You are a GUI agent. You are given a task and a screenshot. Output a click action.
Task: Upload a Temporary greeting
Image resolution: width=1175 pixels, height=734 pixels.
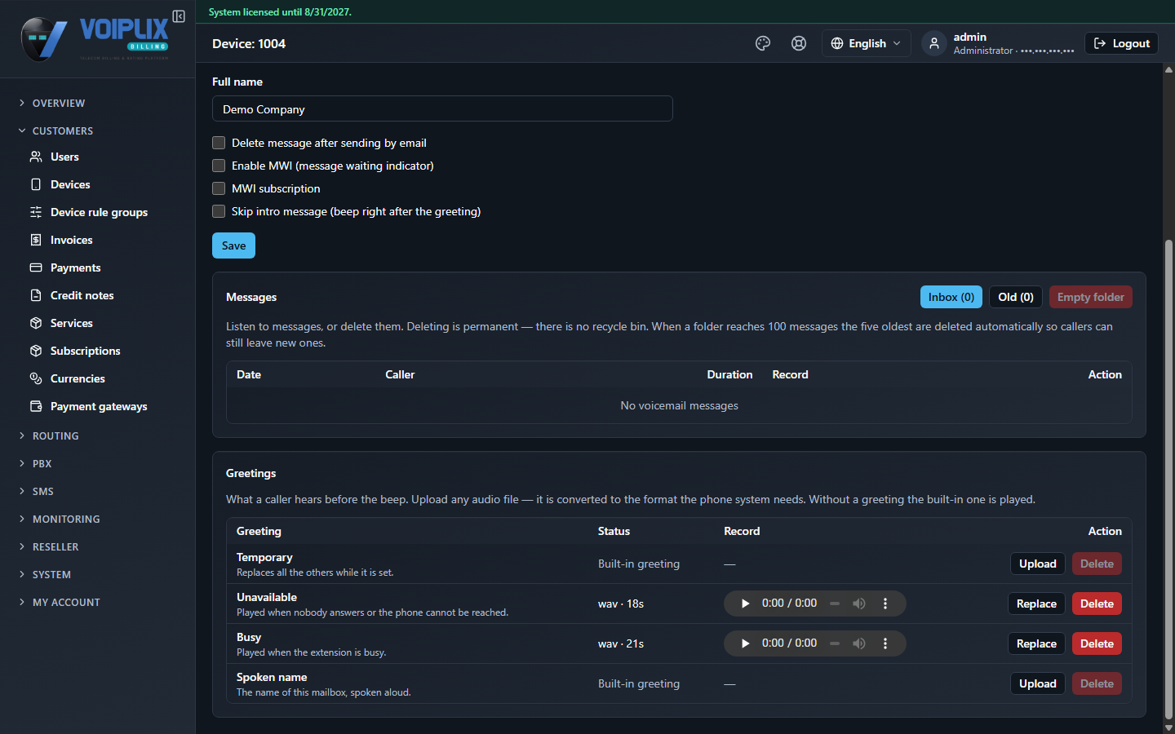click(1038, 564)
